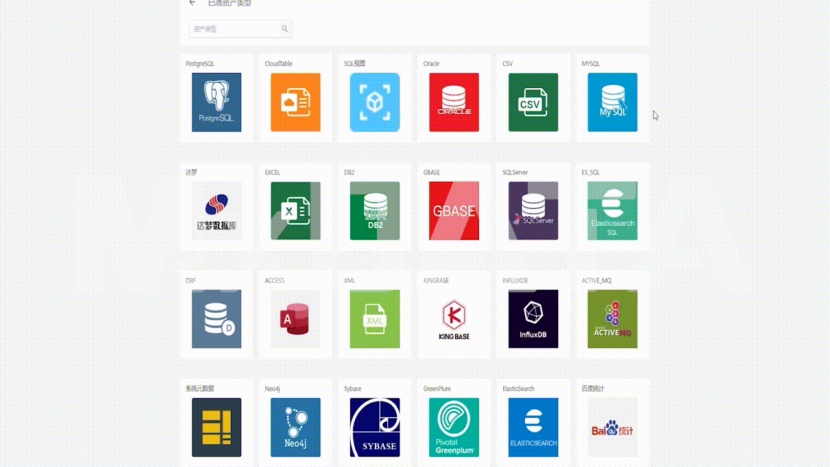
Task: Open the ES_SQL Elasticsearch icon
Action: [612, 211]
